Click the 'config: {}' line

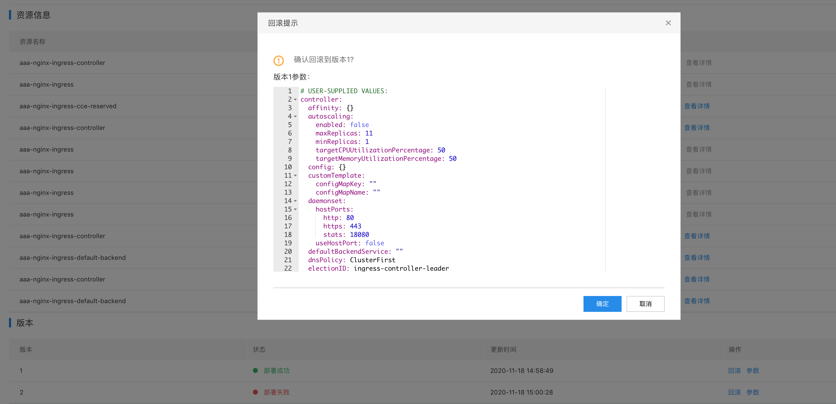pyautogui.click(x=327, y=167)
